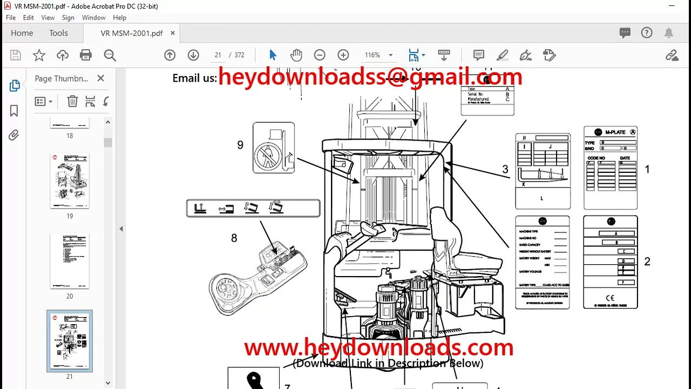This screenshot has width=691, height=389.
Task: View notifications bell
Action: (669, 33)
